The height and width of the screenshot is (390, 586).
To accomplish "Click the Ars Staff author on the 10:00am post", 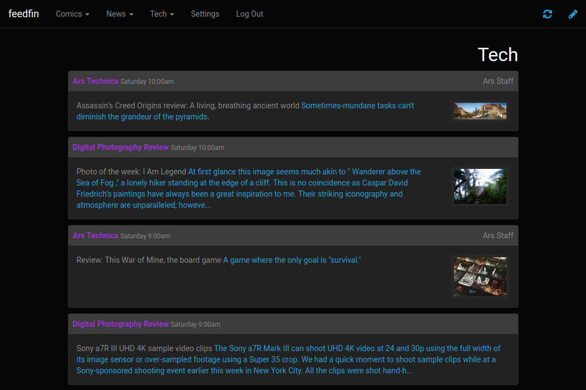I will (x=498, y=81).
